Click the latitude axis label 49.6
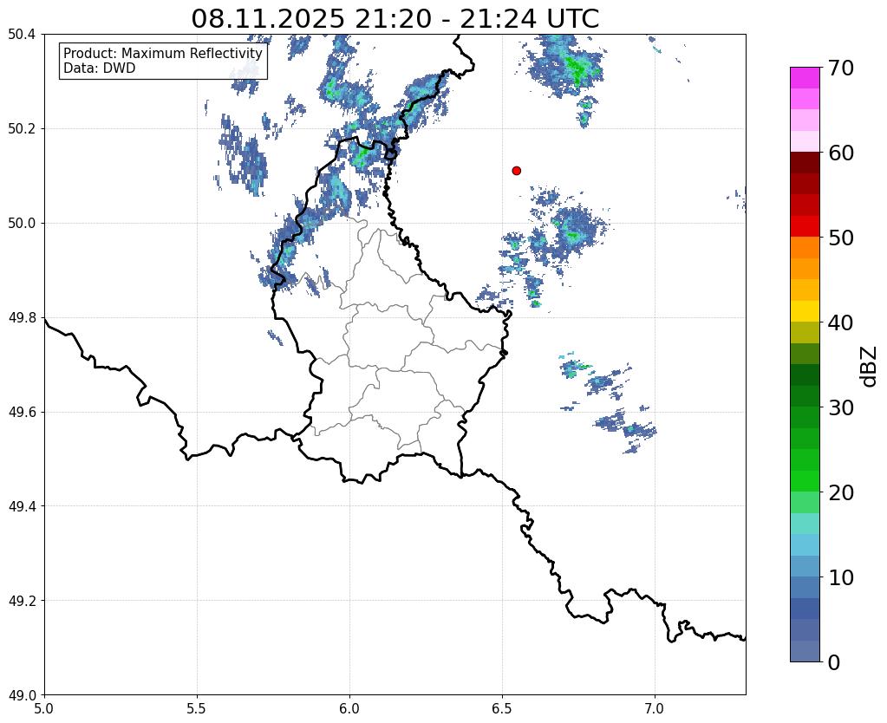The image size is (887, 723). (x=22, y=413)
